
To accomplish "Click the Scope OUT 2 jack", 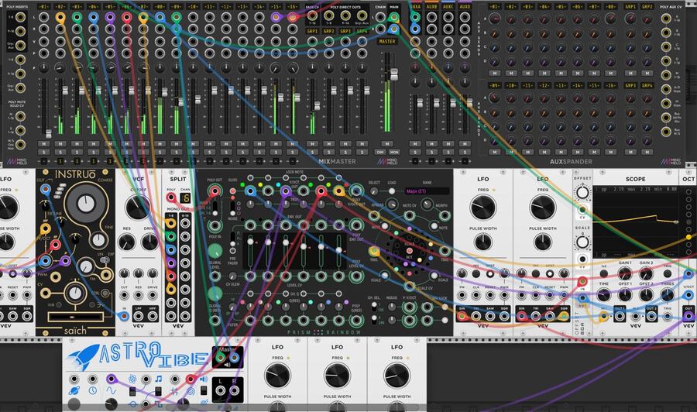I will tap(651, 317).
